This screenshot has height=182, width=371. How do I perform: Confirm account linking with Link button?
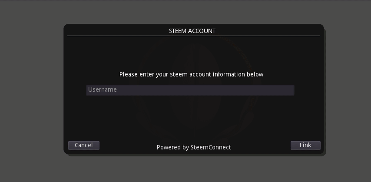coord(305,146)
